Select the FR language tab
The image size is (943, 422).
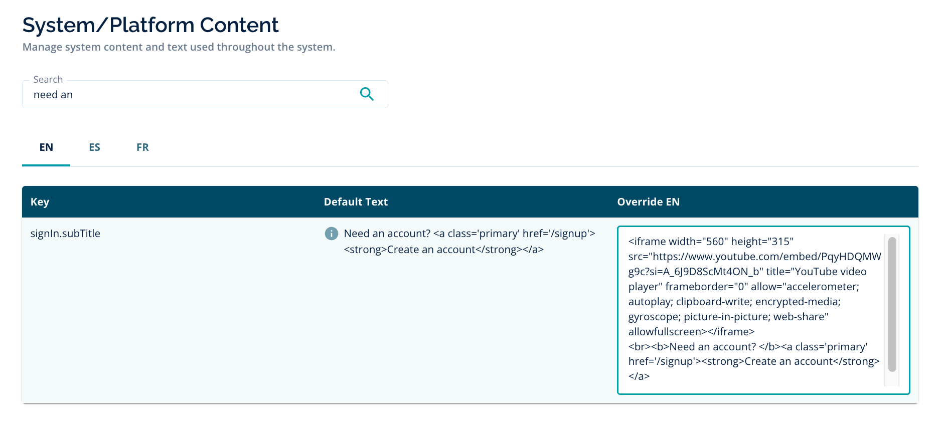[x=142, y=147]
